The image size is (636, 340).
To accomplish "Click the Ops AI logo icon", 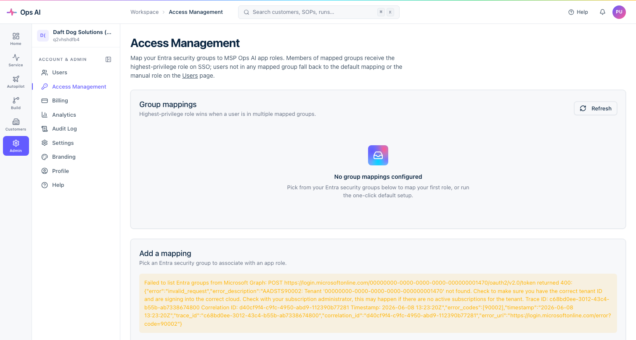I will point(12,12).
